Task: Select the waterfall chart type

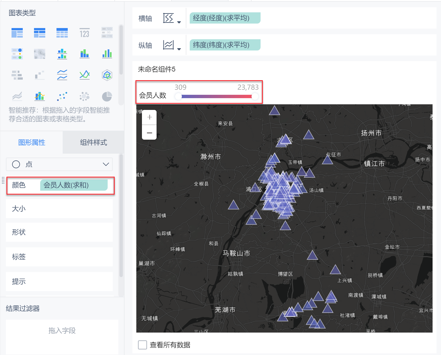Action: coord(40,75)
